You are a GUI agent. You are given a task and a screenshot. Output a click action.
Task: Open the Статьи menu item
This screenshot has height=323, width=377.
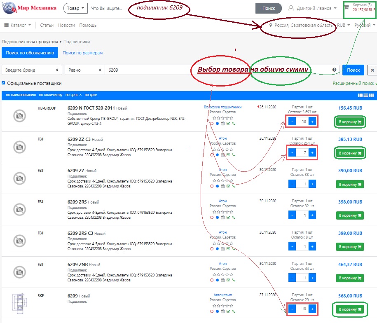click(x=47, y=25)
